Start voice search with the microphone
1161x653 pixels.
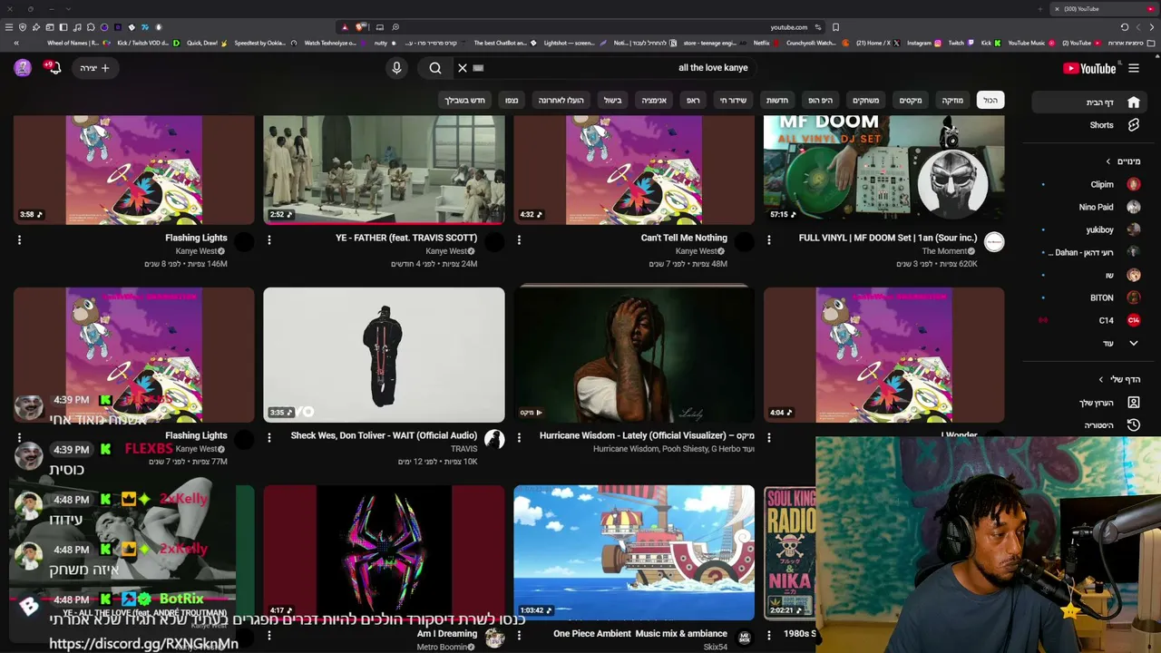click(x=396, y=68)
